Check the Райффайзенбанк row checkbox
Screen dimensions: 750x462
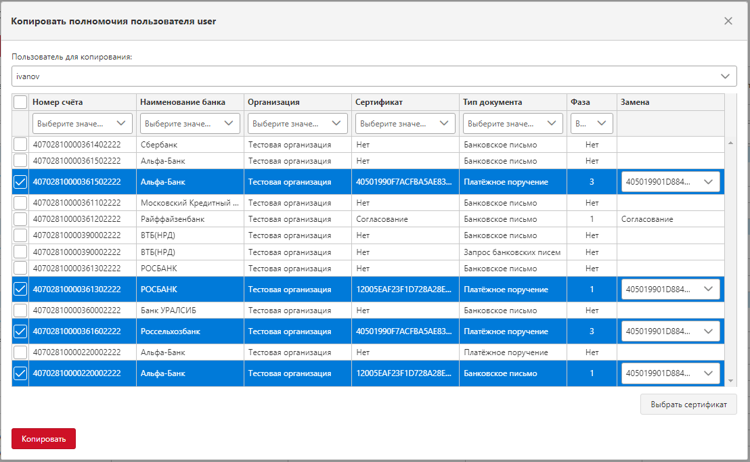coord(20,219)
